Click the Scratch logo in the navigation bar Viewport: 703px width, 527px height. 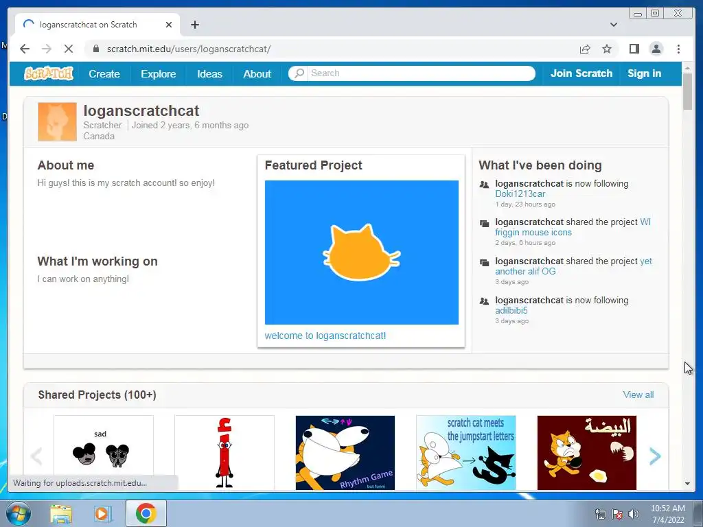[49, 73]
